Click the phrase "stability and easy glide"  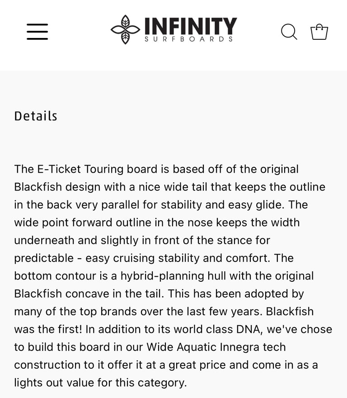pyautogui.click(x=222, y=205)
